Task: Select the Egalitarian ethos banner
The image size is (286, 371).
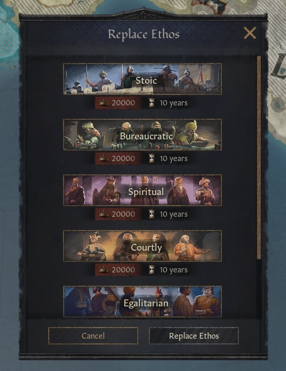Action: point(142,302)
